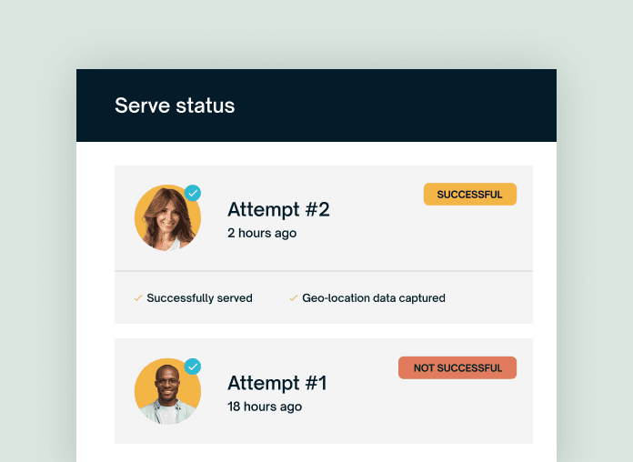
Task: Click the Serve status header title
Action: pyautogui.click(x=175, y=105)
